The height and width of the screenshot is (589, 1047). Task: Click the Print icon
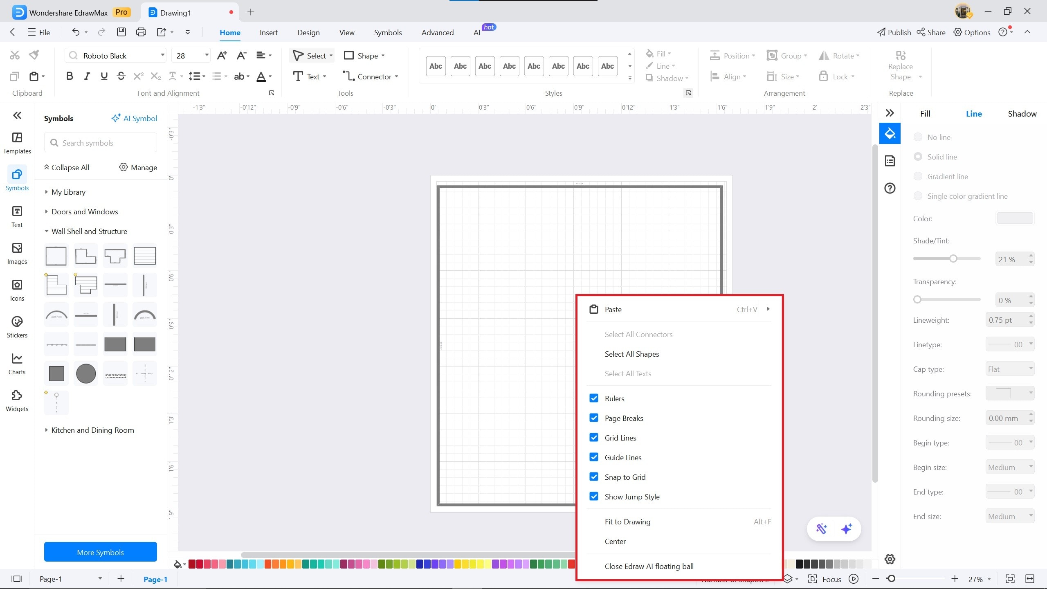pyautogui.click(x=141, y=32)
